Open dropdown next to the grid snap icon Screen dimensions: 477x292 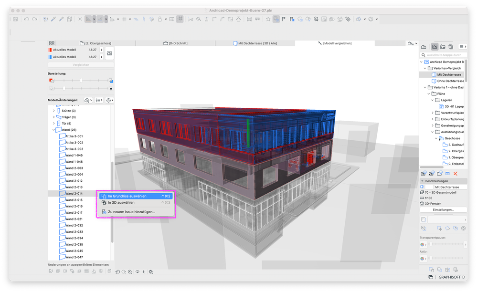[130, 19]
